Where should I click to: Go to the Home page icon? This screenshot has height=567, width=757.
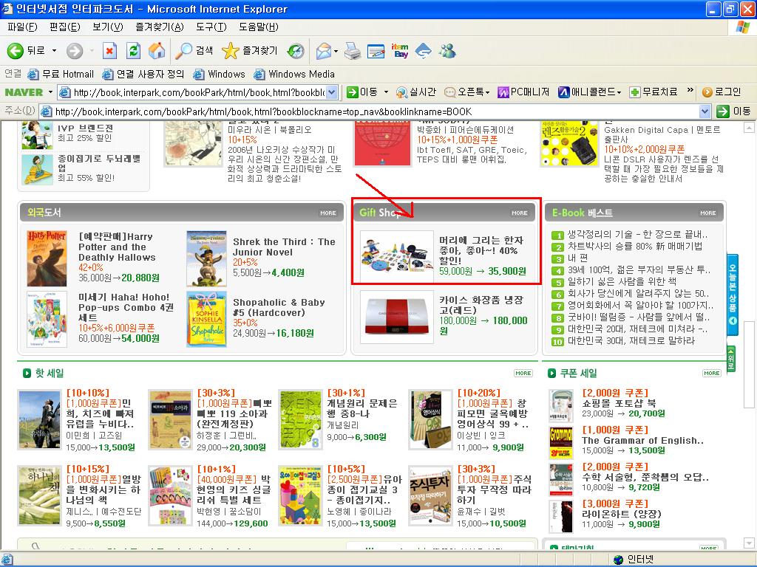[157, 51]
